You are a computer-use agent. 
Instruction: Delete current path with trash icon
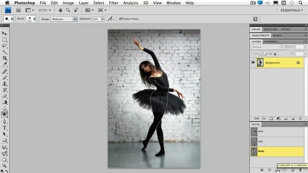coord(300,170)
